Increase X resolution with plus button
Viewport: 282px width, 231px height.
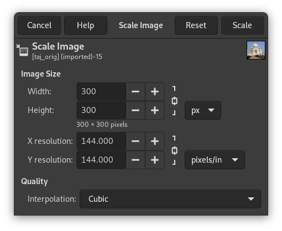[155, 141]
